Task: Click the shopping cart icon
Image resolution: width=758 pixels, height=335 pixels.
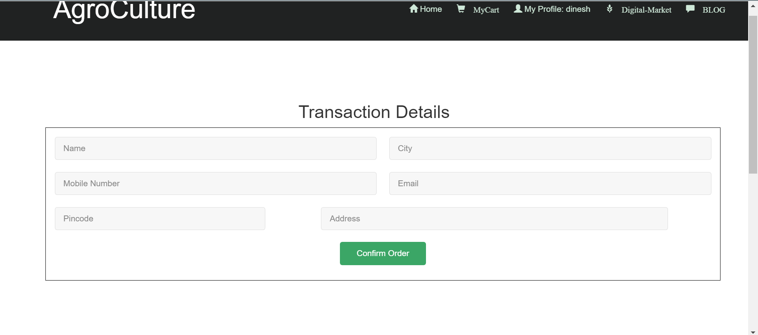Action: click(461, 9)
